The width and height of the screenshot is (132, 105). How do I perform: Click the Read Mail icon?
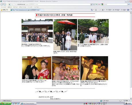click(x=100, y=10)
